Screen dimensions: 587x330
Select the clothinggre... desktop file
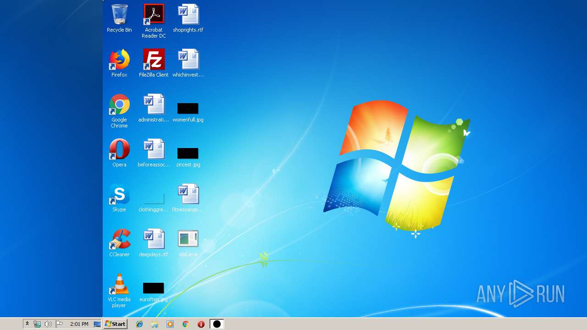coord(154,202)
